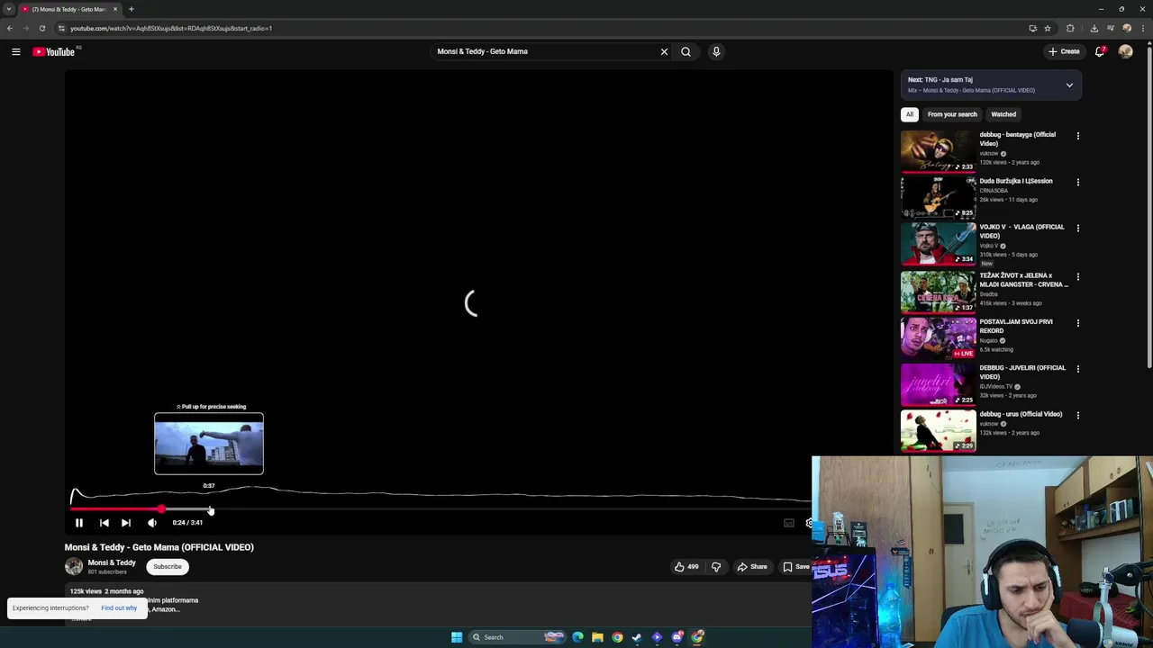This screenshot has height=648, width=1153.
Task: Open the YouTube account avatar menu
Action: 1125,51
